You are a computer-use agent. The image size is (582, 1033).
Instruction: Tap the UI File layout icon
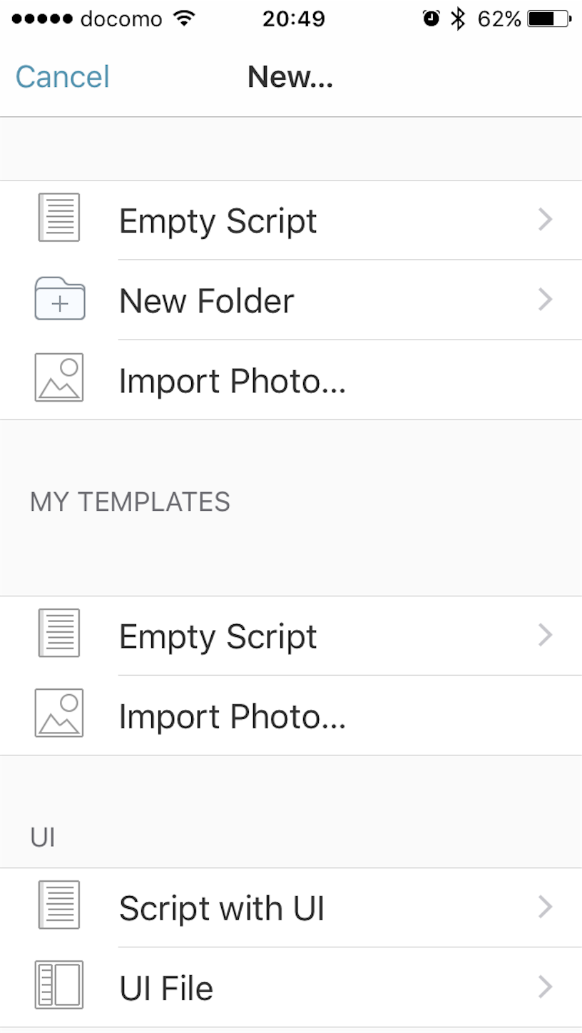click(59, 985)
